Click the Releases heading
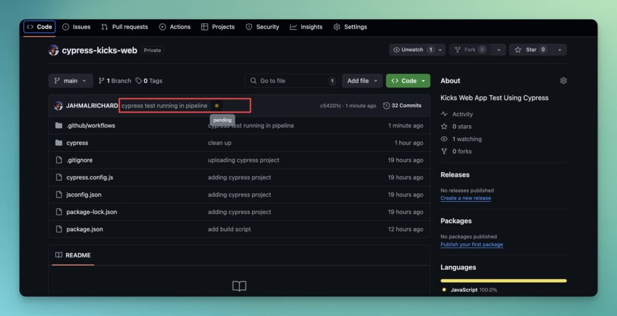The image size is (617, 316). 455,175
